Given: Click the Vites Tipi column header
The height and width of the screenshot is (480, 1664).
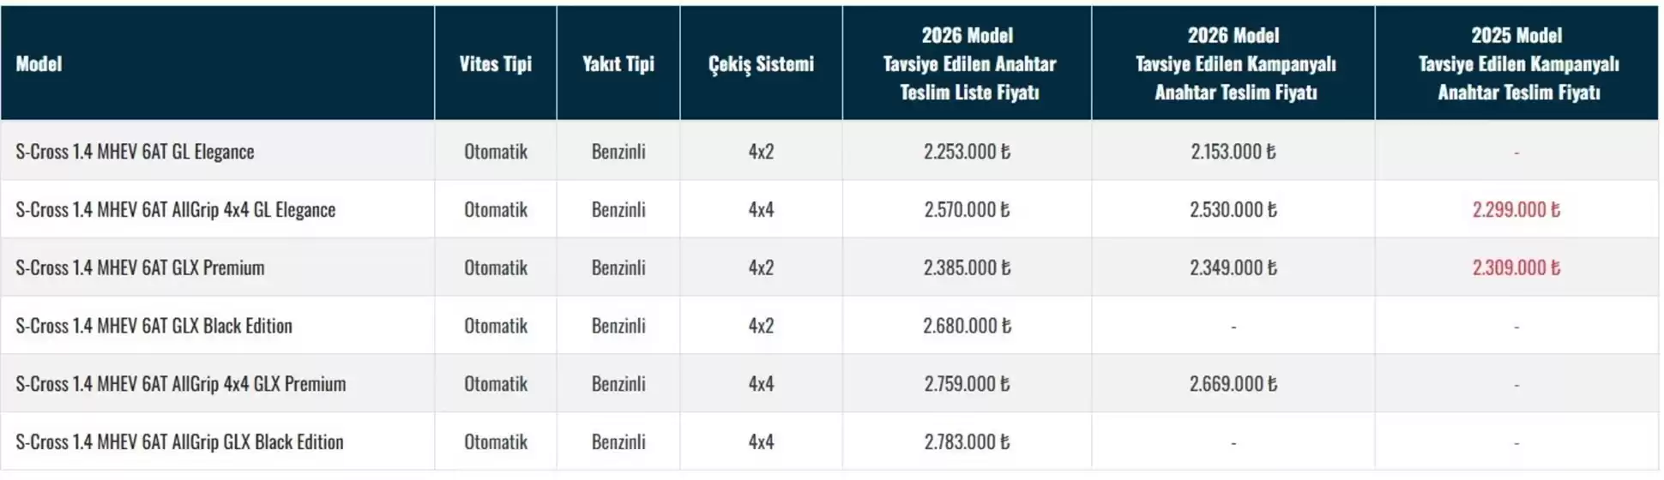Looking at the screenshot, I should 495,63.
